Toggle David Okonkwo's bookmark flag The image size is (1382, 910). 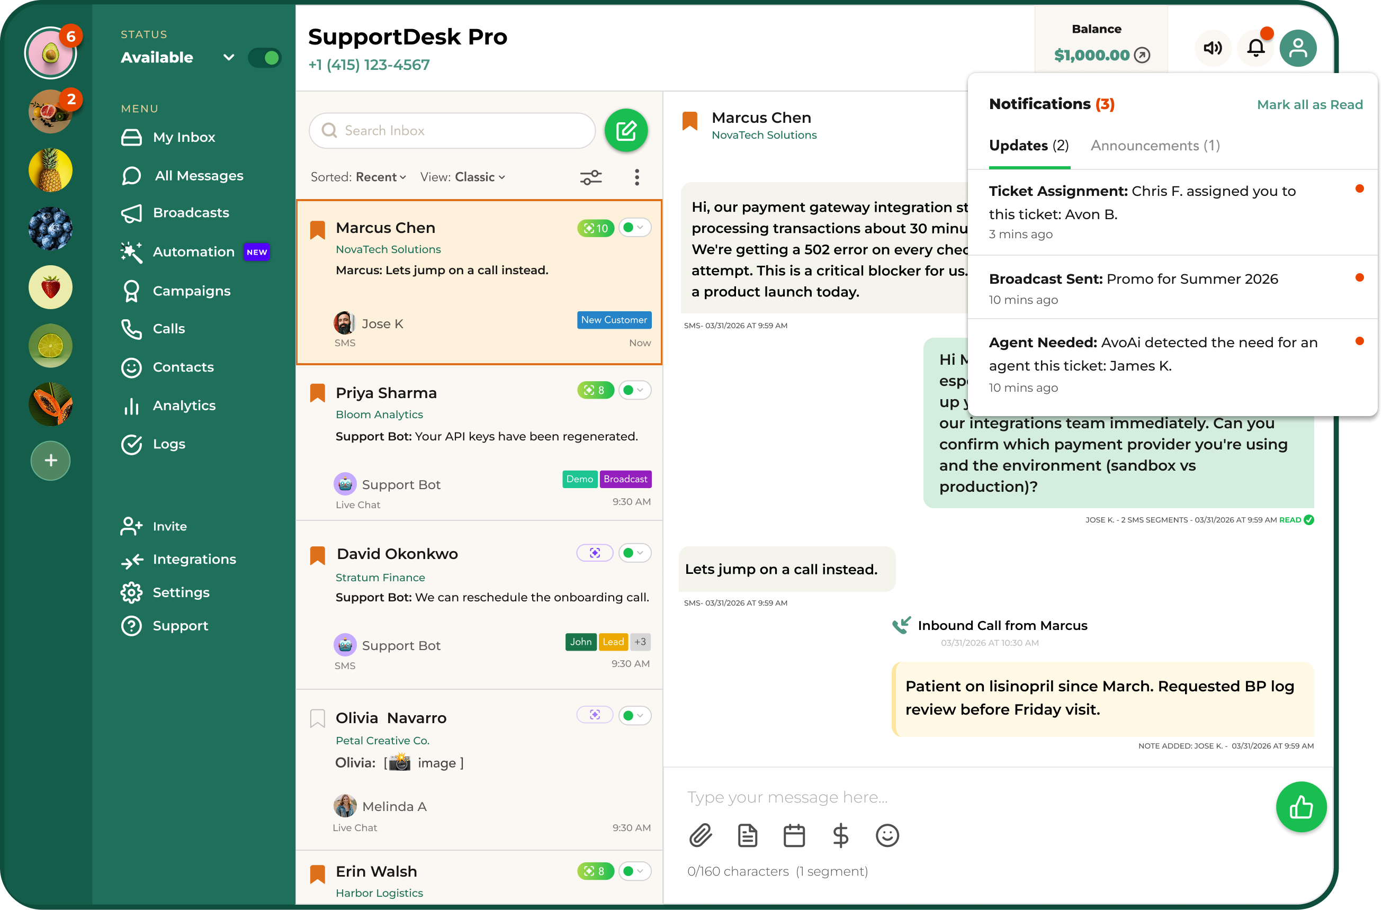pyautogui.click(x=317, y=555)
